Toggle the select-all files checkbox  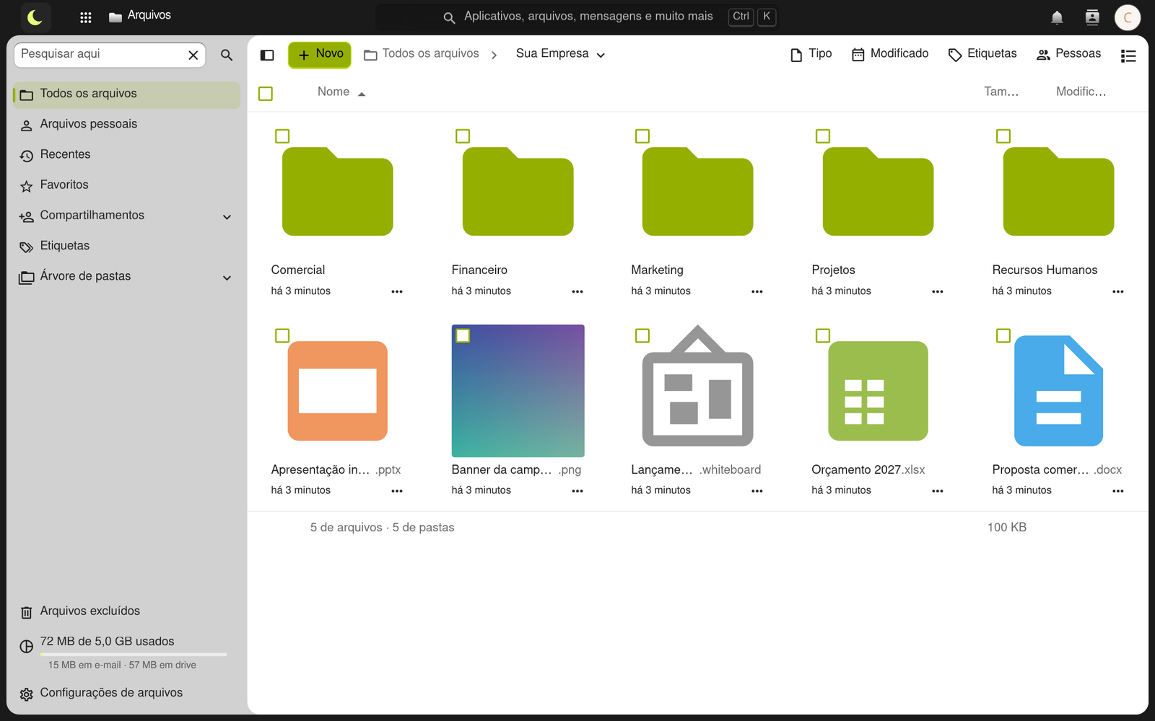point(266,93)
